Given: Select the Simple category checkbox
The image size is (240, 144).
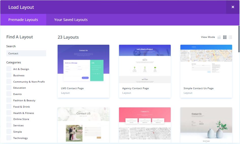Looking at the screenshot, I should click(9, 132).
